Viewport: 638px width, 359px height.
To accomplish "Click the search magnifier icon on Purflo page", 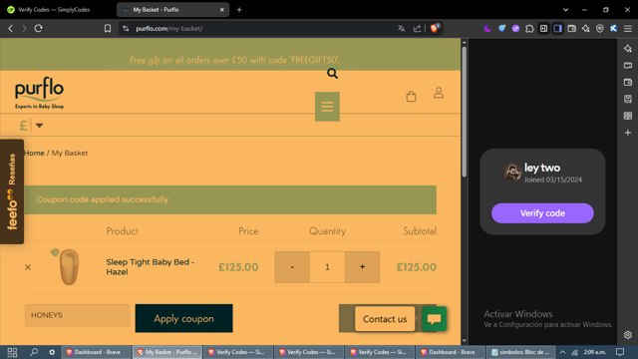I will click(332, 74).
